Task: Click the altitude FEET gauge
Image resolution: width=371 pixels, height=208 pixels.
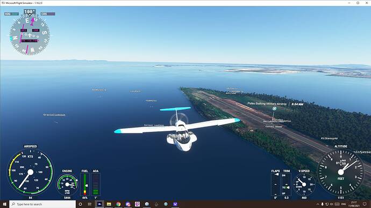Action: click(341, 172)
